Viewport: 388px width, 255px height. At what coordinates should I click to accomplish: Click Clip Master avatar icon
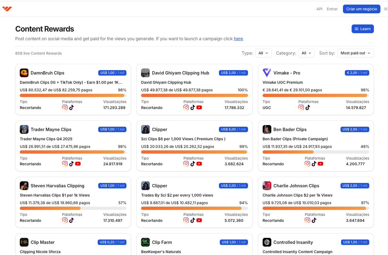(24, 242)
